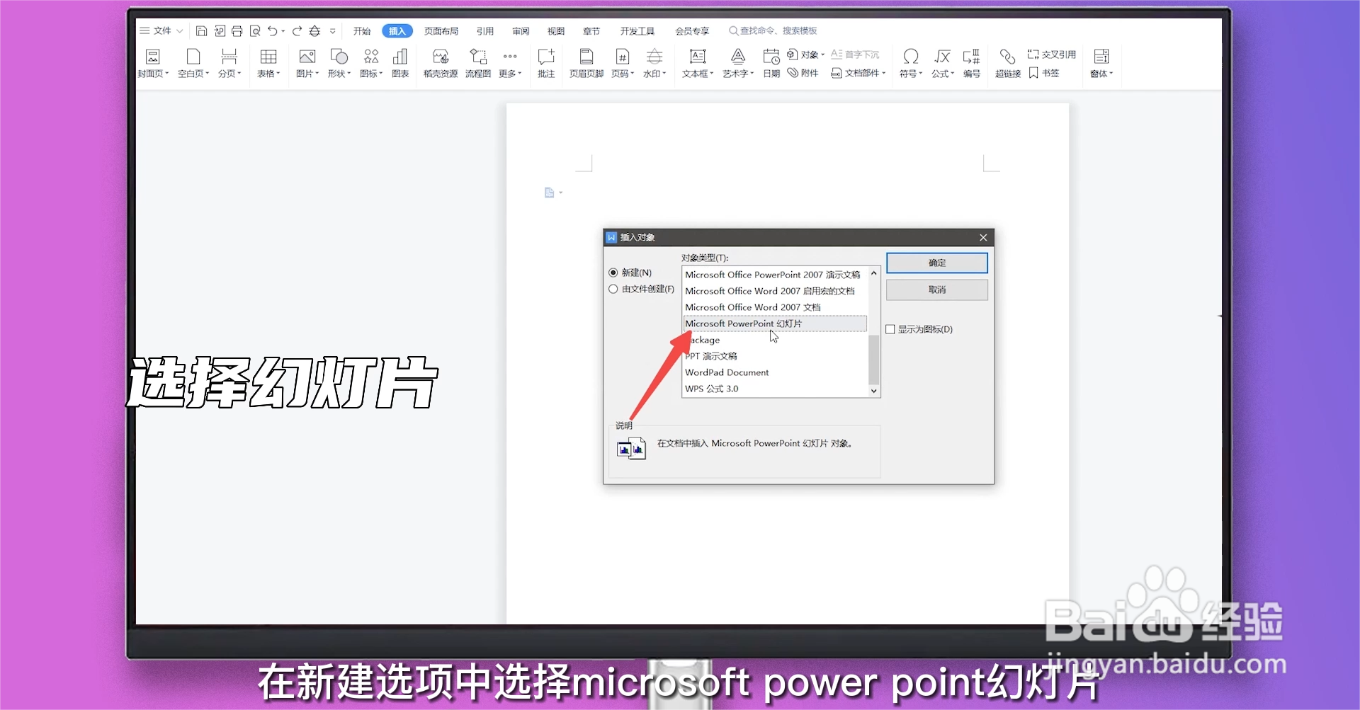Open Print Preview from quick toolbar

[255, 31]
